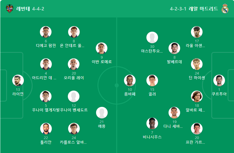234x153 pixels.
Task: Select 음바페 number 10 player avatar
Action: point(130,80)
